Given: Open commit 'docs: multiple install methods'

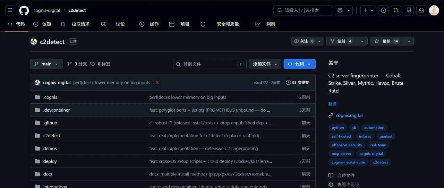Looking at the screenshot, I should (x=210, y=174).
